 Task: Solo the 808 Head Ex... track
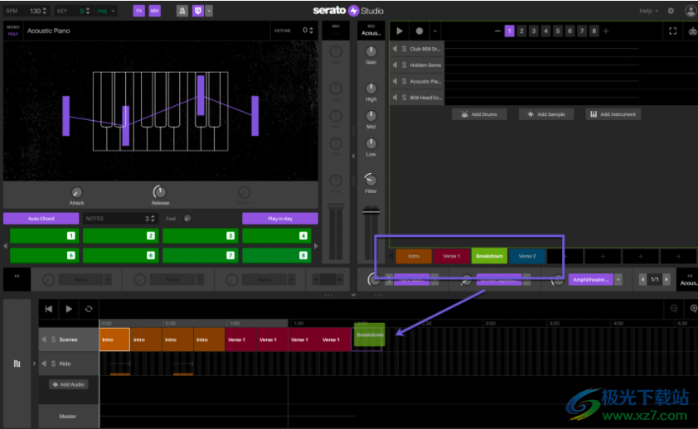pos(405,98)
